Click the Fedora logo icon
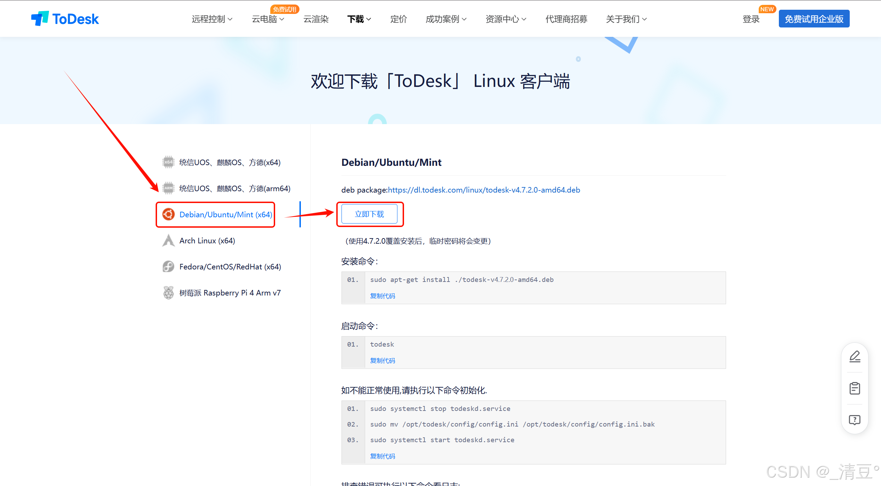 [168, 267]
